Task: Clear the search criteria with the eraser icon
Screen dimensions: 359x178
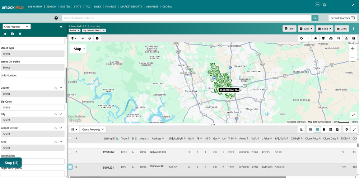Action: [x=5, y=34]
